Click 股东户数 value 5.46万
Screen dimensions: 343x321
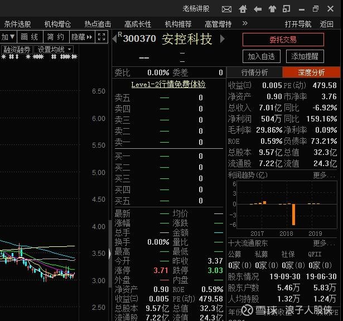coord(288,288)
